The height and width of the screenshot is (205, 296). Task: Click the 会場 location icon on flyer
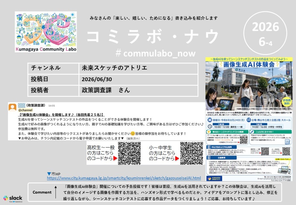[x=248, y=120]
